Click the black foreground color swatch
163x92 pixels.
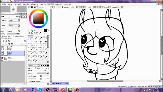point(45,31)
